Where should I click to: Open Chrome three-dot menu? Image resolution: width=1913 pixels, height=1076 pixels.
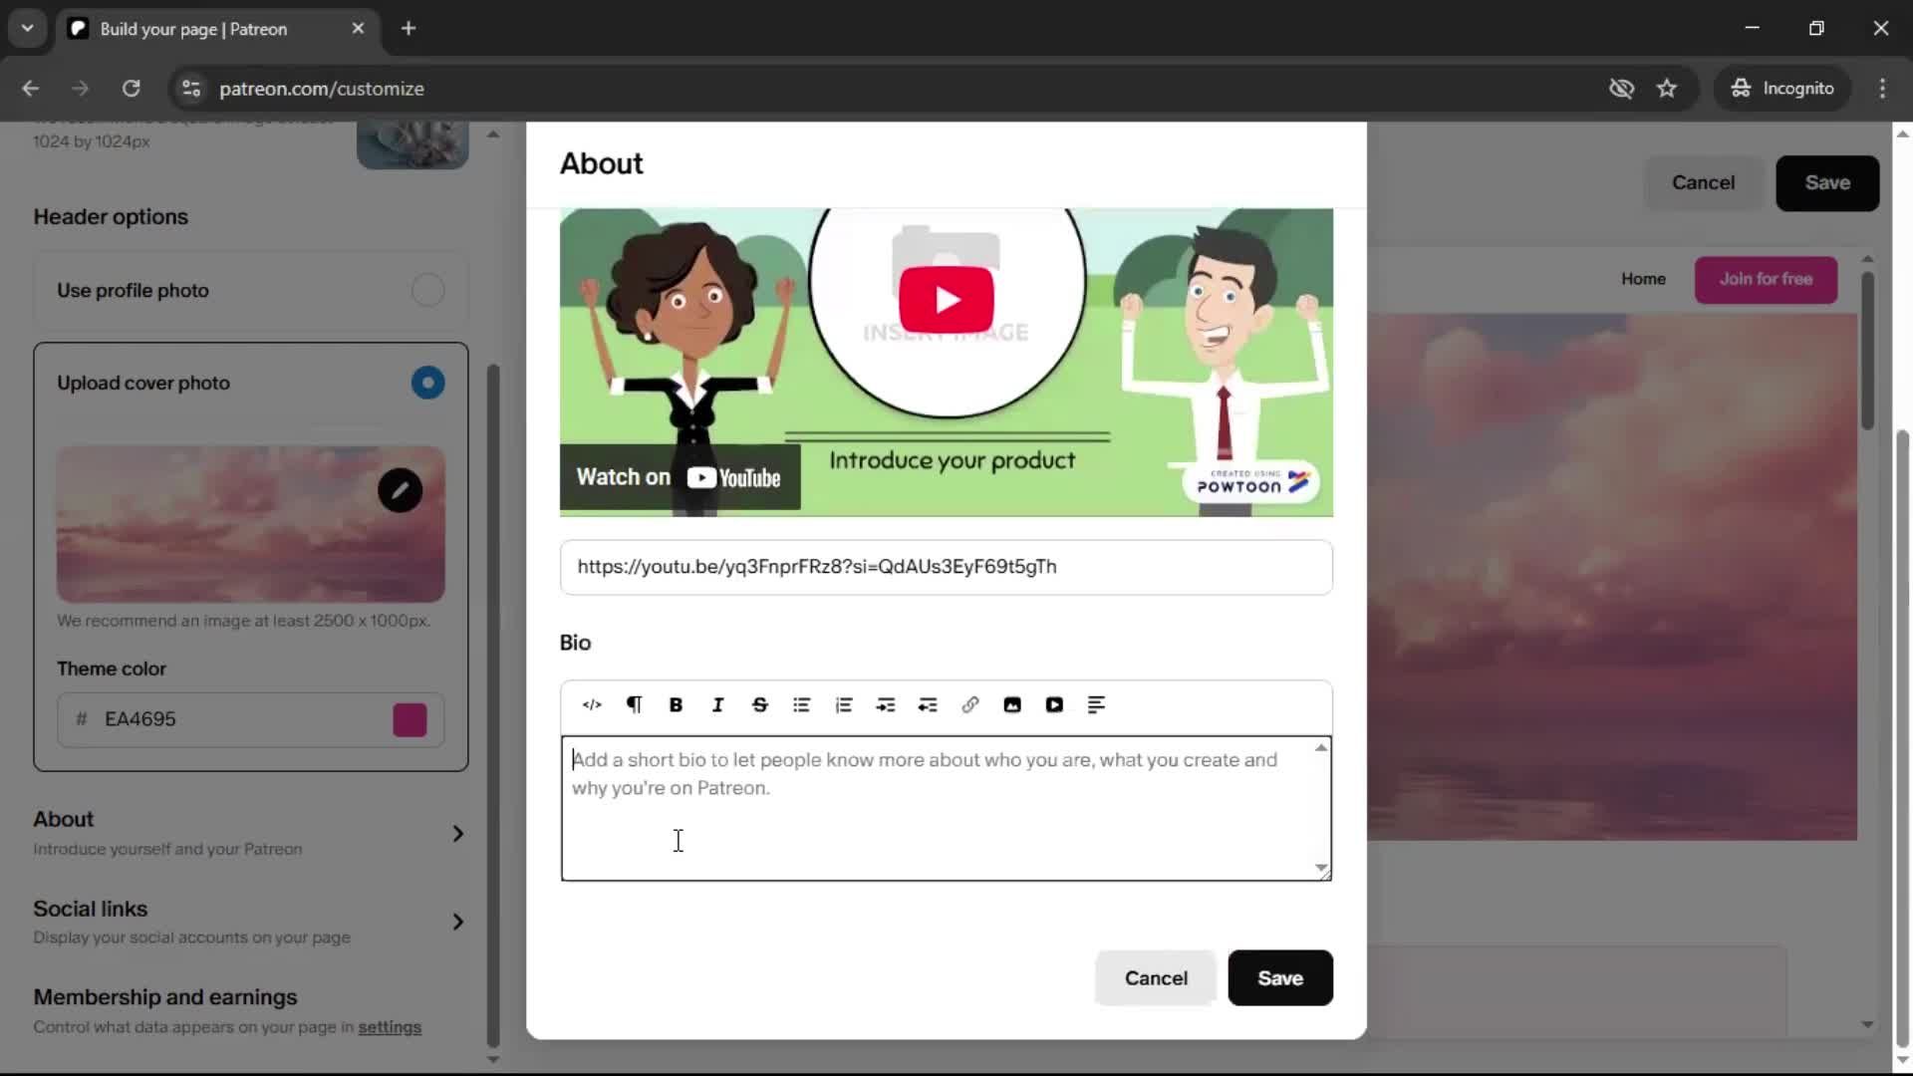tap(1882, 89)
